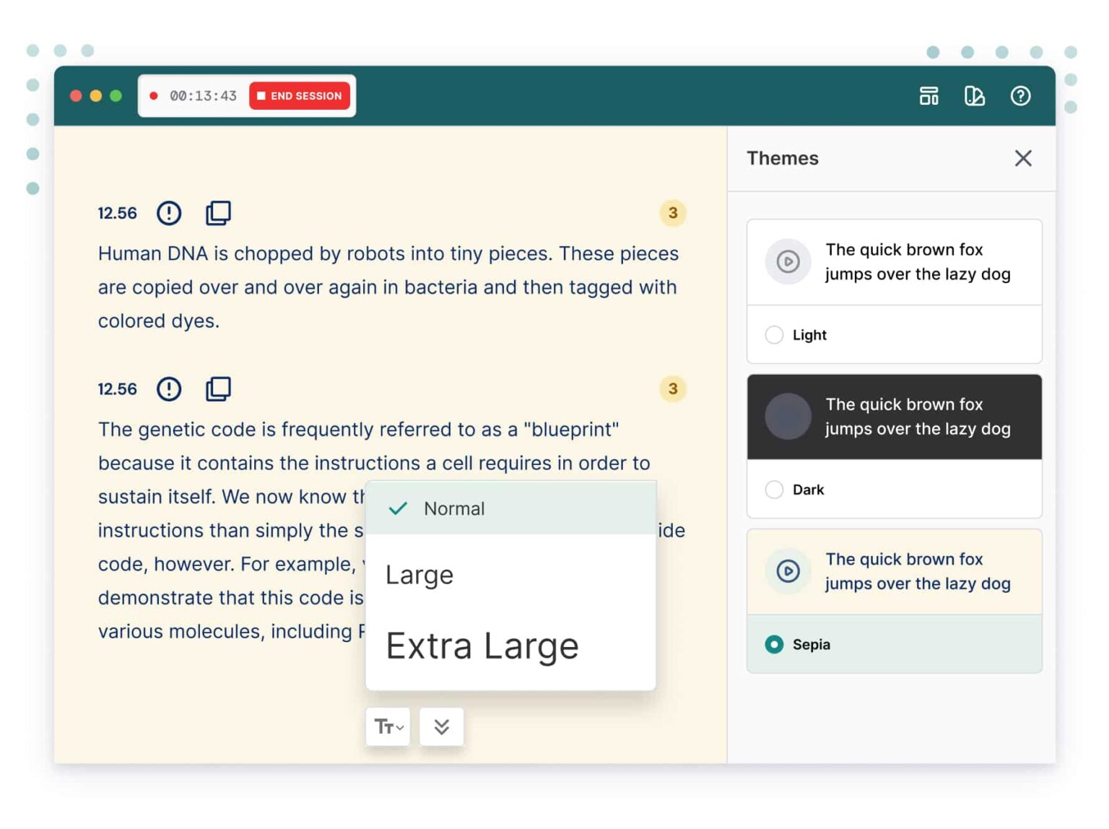The image size is (1109, 829).
Task: Select the Sepia theme radio button
Action: [774, 644]
